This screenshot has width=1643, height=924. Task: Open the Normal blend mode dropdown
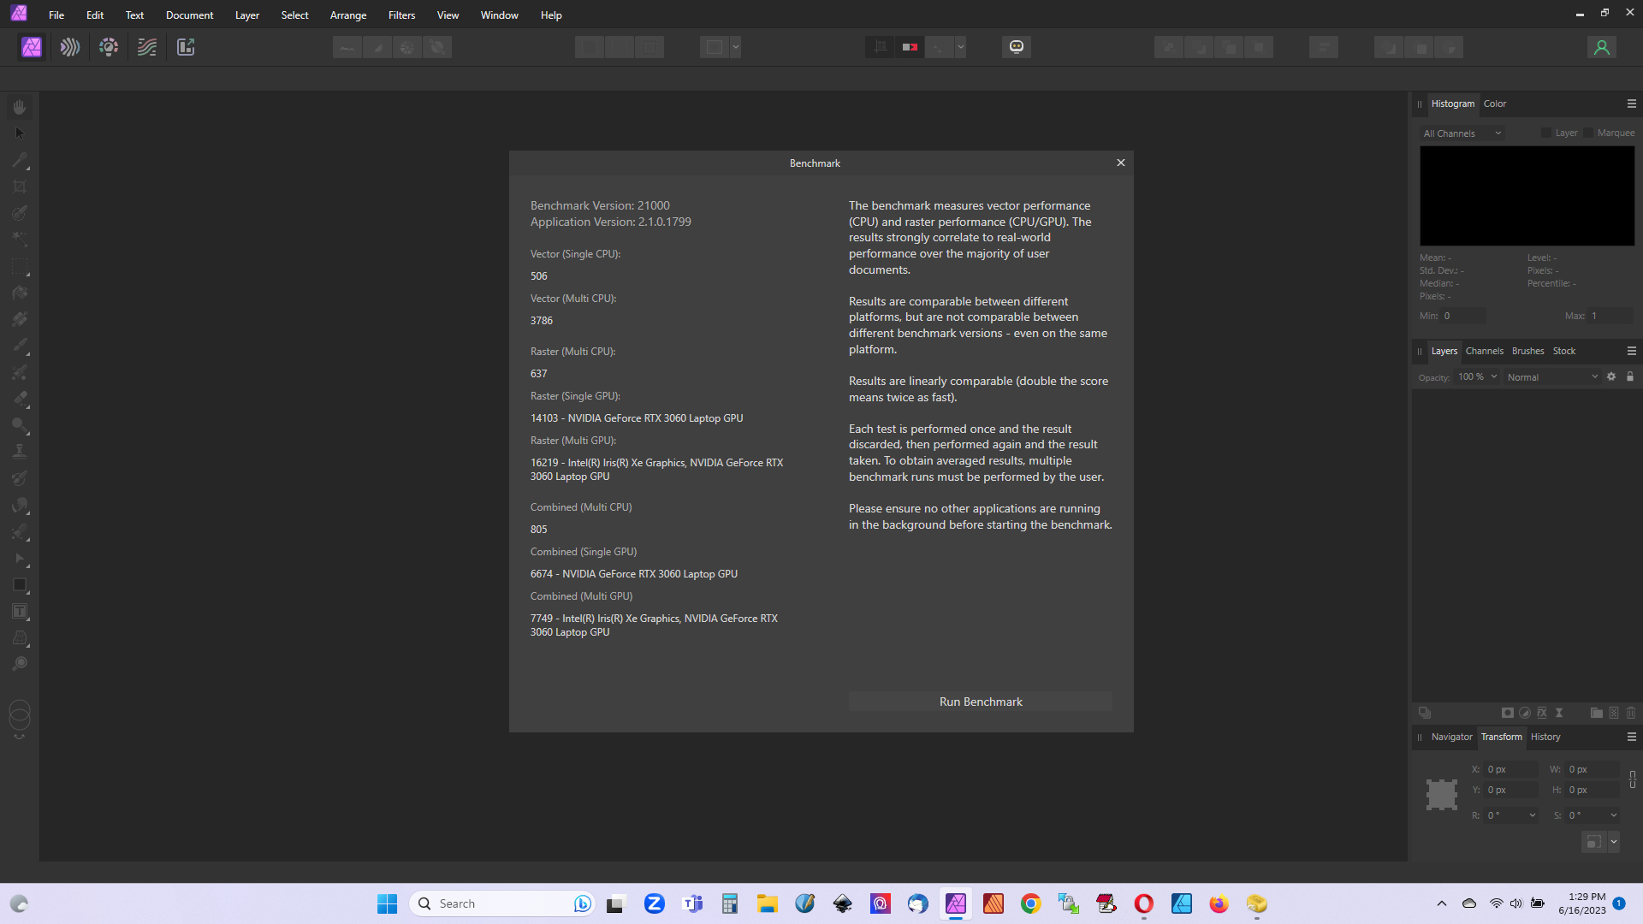click(1552, 377)
